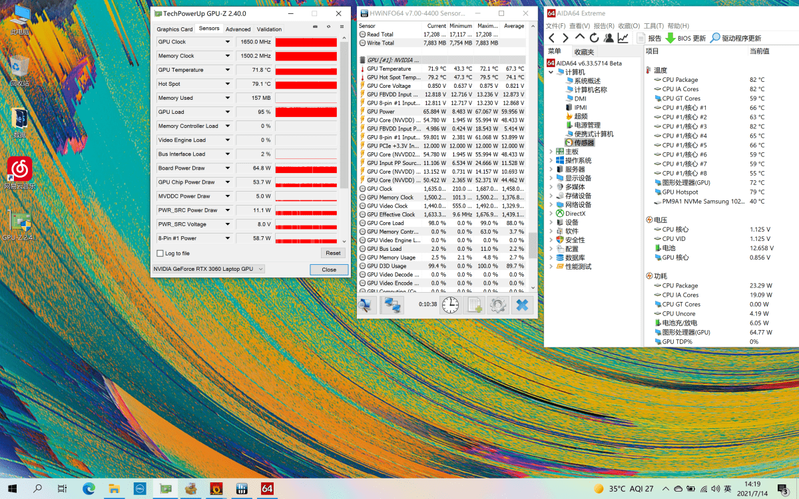Click Reset button in GPU-Z
Screen dimensions: 799x499
pos(333,253)
